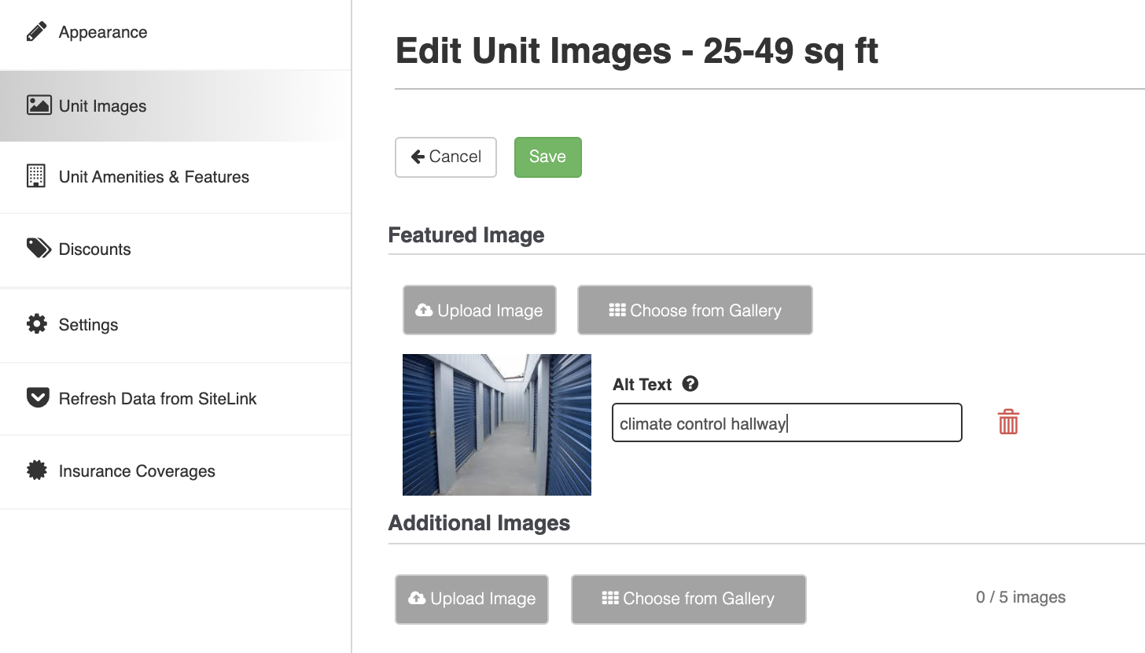The image size is (1145, 653).
Task: Click the gear icon beside Settings
Action: [36, 324]
